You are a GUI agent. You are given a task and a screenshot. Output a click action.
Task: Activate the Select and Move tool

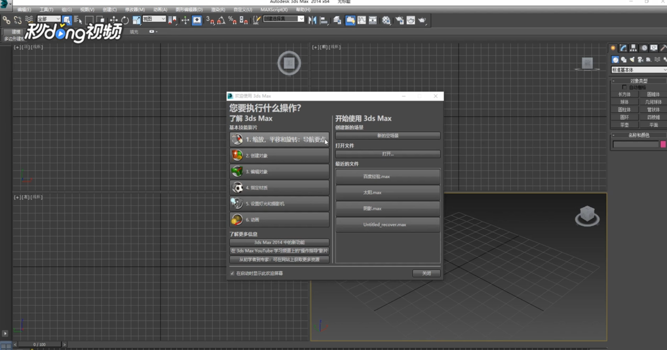[x=114, y=20]
